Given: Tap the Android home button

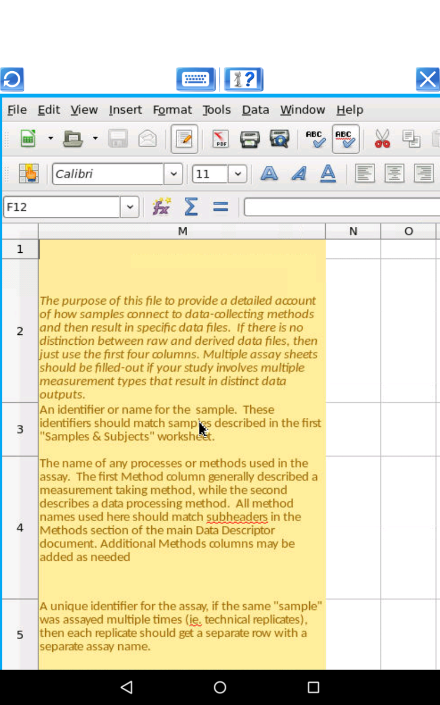Looking at the screenshot, I should pos(220,687).
